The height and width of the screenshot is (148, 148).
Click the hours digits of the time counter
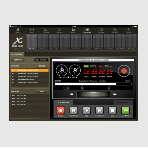pos(86,72)
